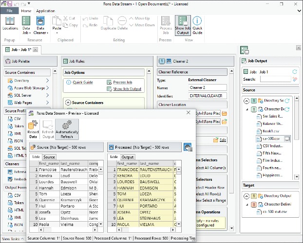
Task: Select SQL Server source container
Action: pyautogui.click(x=19, y=95)
